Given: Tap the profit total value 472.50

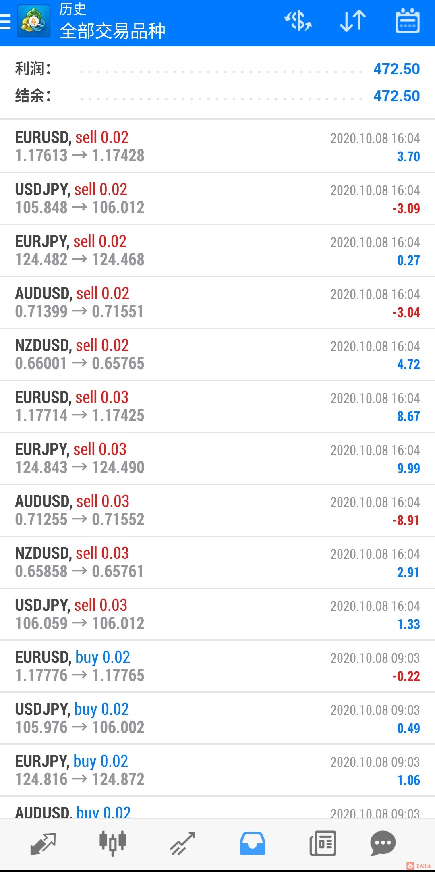Looking at the screenshot, I should (x=396, y=69).
